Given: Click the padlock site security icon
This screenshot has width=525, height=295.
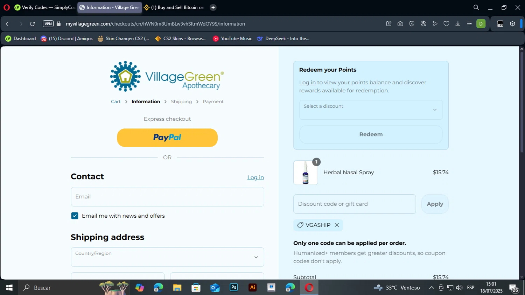Looking at the screenshot, I should coord(59,24).
